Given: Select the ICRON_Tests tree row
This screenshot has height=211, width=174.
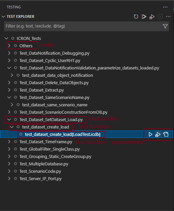Looking at the screenshot, I should click(x=86, y=38).
